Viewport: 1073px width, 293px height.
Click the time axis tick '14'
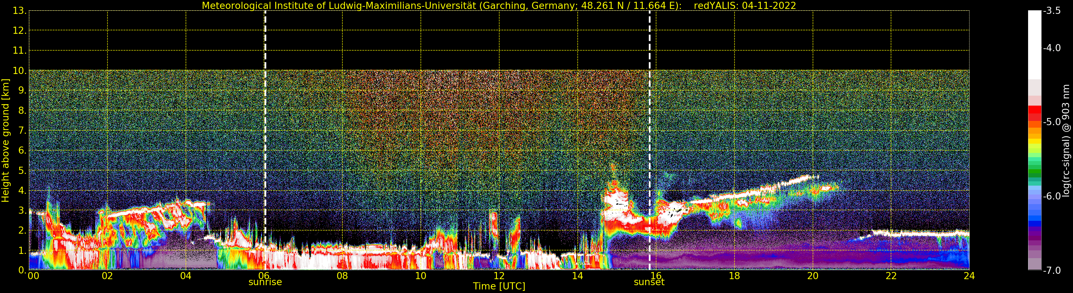(x=577, y=276)
